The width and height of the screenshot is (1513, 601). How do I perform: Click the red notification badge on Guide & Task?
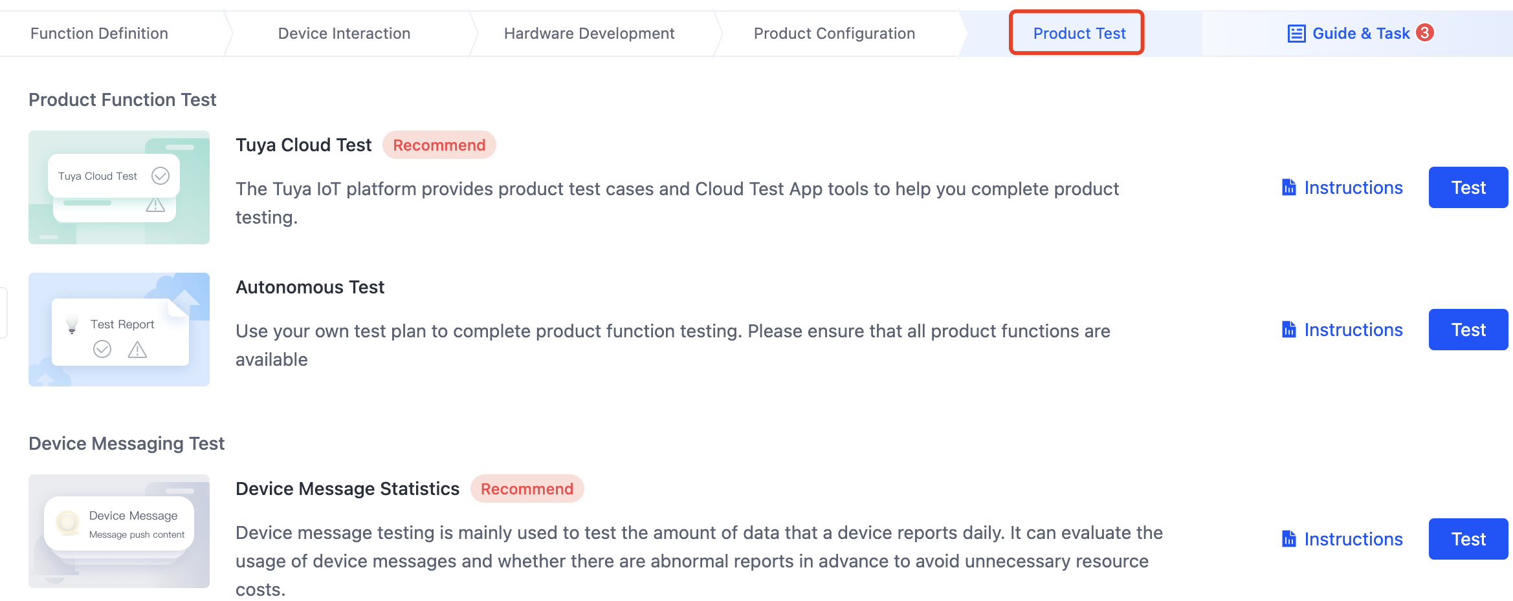pos(1425,32)
